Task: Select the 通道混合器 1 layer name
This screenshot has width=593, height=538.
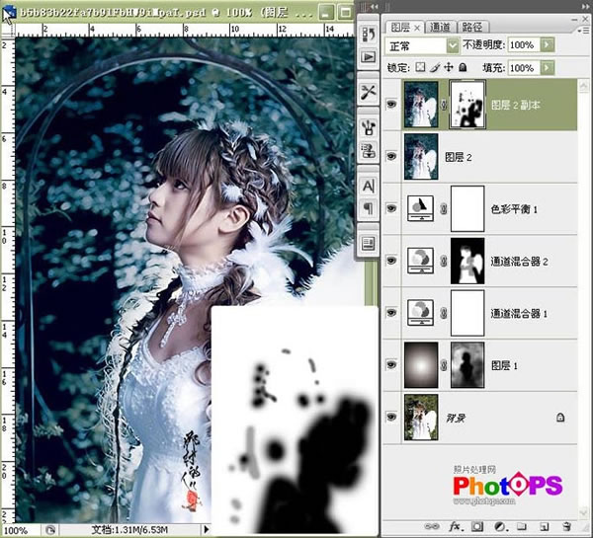Action: click(x=519, y=313)
